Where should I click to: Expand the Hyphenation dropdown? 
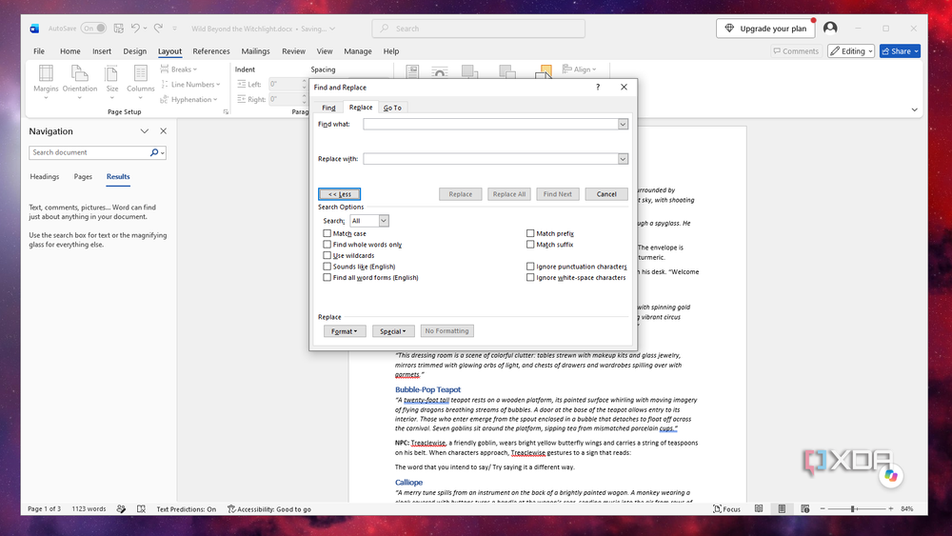tap(188, 100)
